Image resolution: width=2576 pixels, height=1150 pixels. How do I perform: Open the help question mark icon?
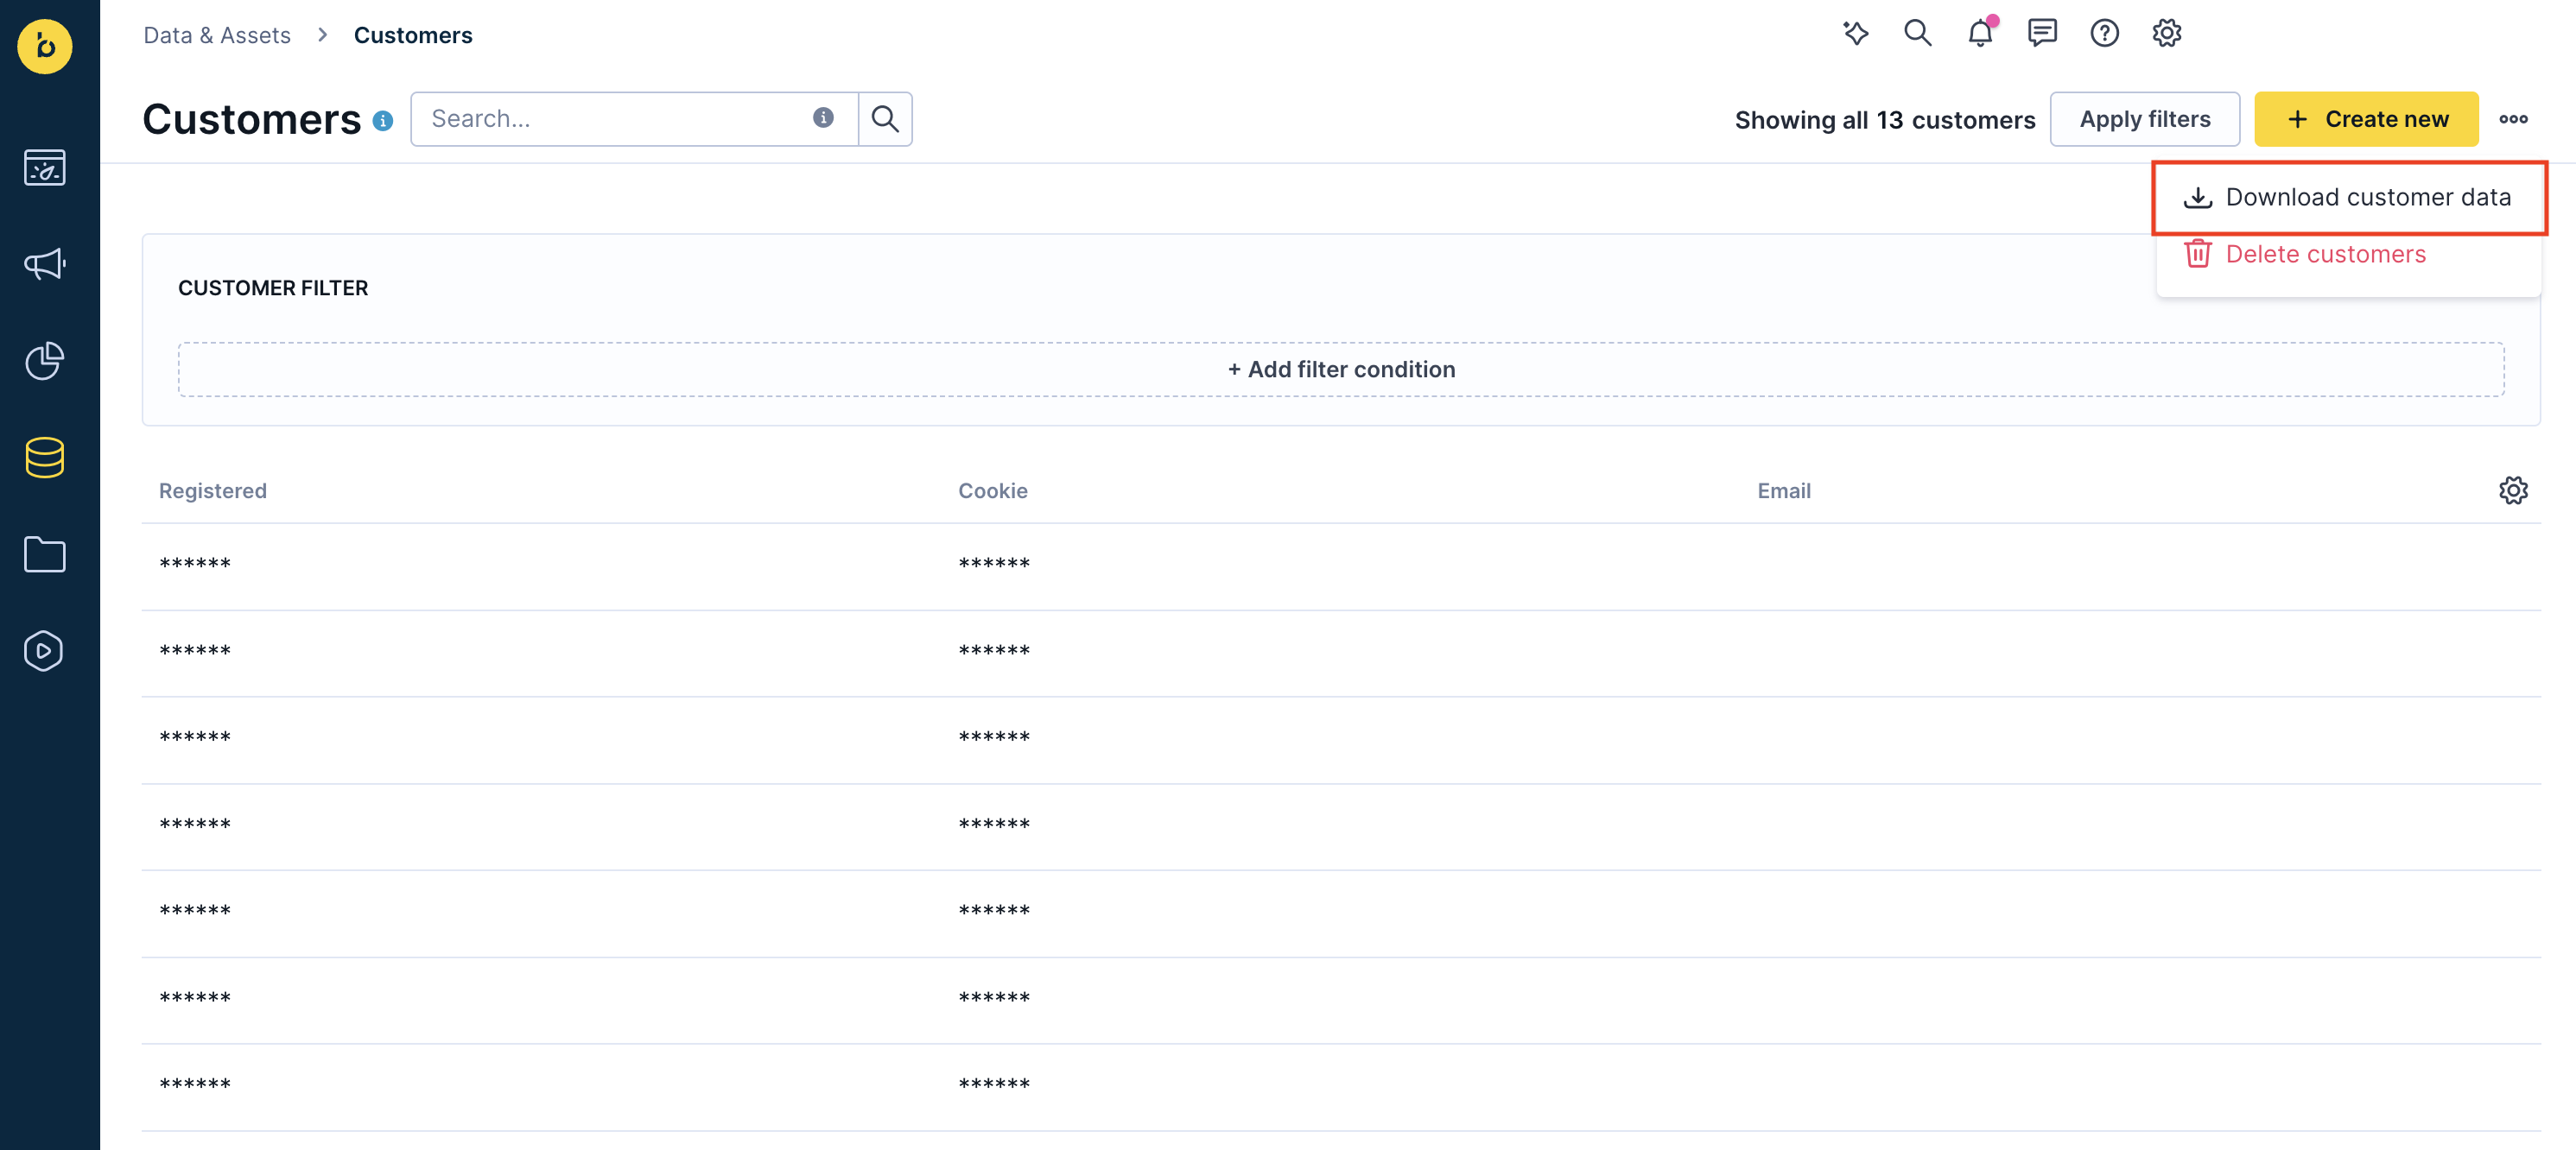tap(2104, 33)
